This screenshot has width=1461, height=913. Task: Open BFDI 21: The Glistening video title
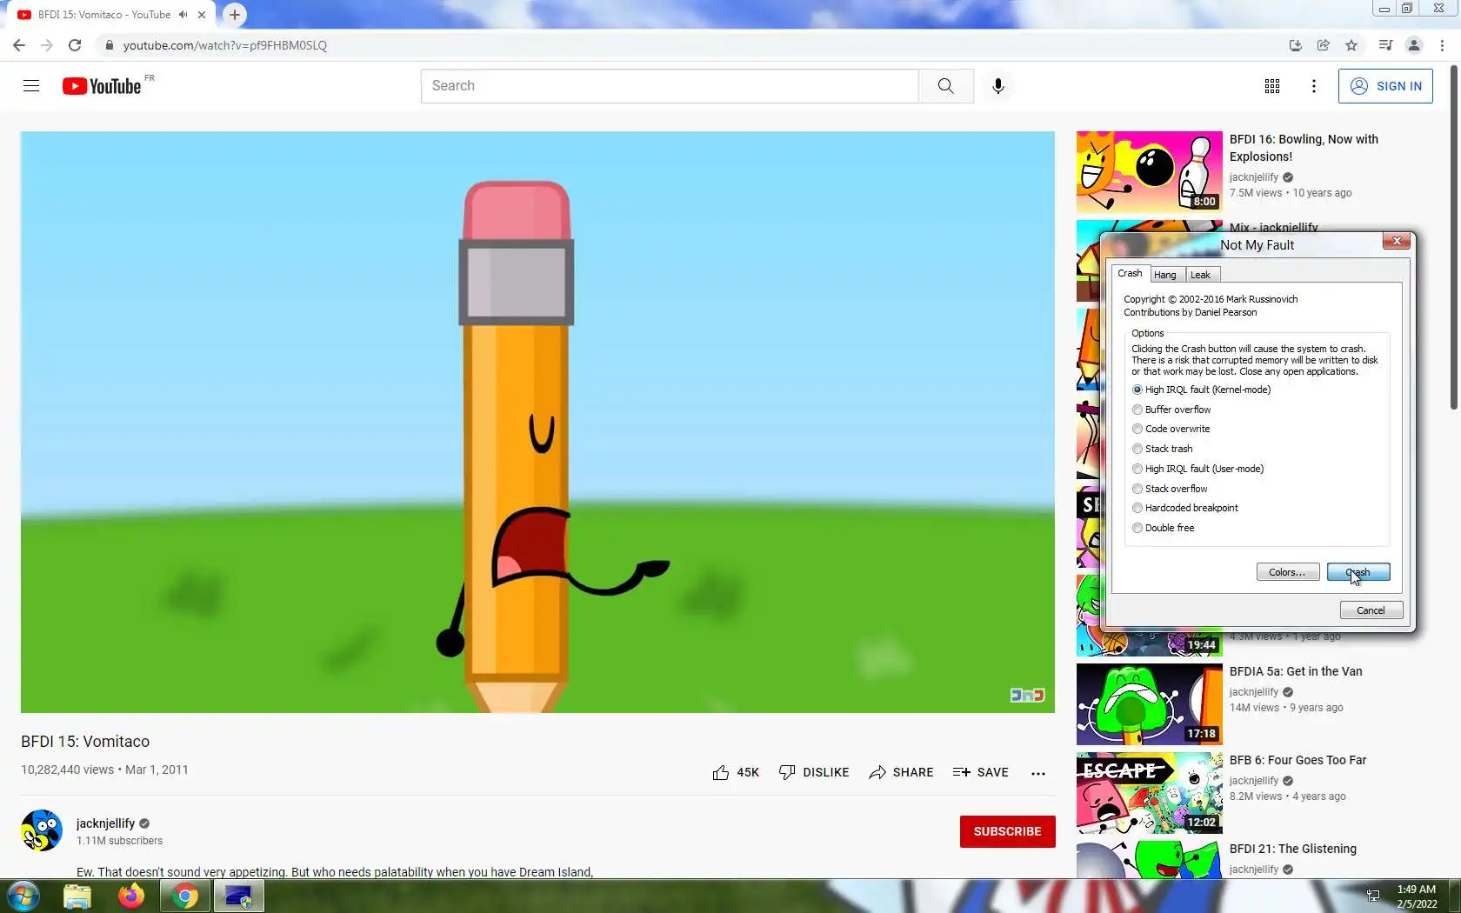(1292, 849)
